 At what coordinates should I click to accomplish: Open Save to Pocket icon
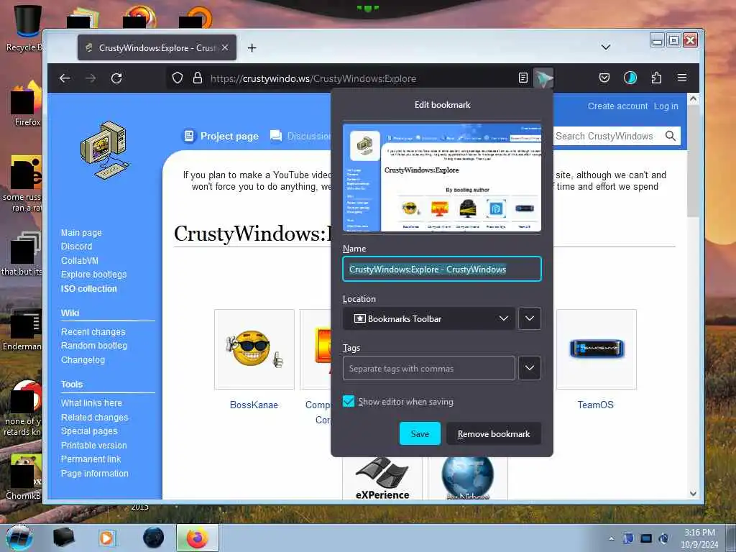coord(604,78)
